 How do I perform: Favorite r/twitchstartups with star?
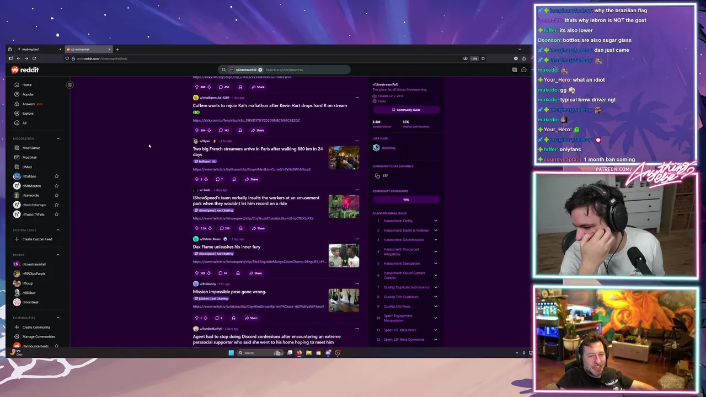[56, 205]
